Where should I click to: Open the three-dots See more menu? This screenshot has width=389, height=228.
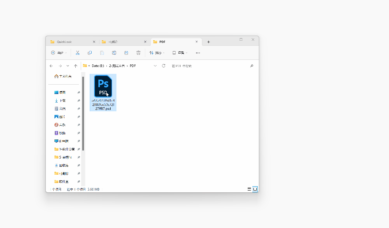click(x=198, y=53)
